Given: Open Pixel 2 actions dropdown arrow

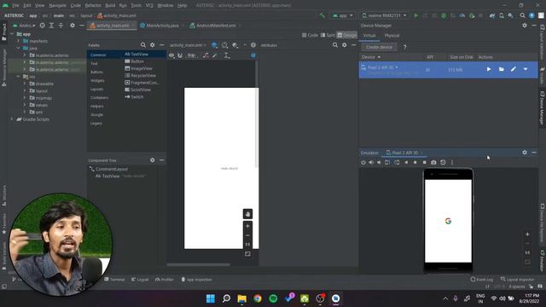Looking at the screenshot, I should tap(526, 69).
